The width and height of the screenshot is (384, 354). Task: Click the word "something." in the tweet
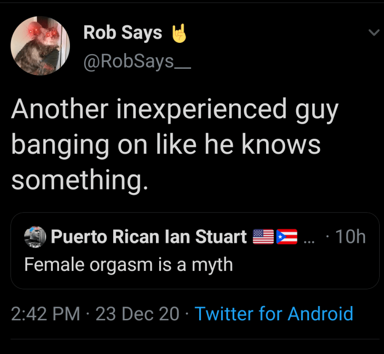[x=77, y=180]
